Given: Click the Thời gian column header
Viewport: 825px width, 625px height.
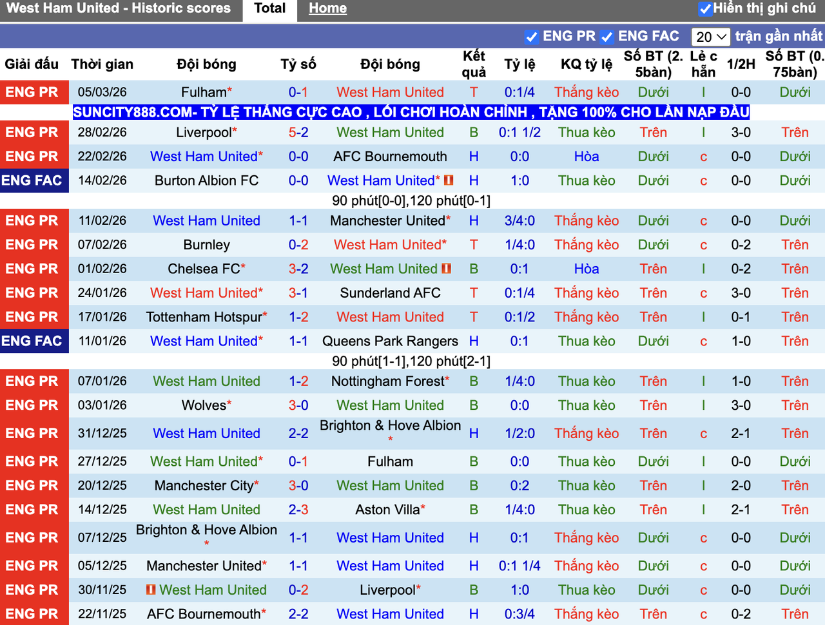Looking at the screenshot, I should (x=102, y=64).
